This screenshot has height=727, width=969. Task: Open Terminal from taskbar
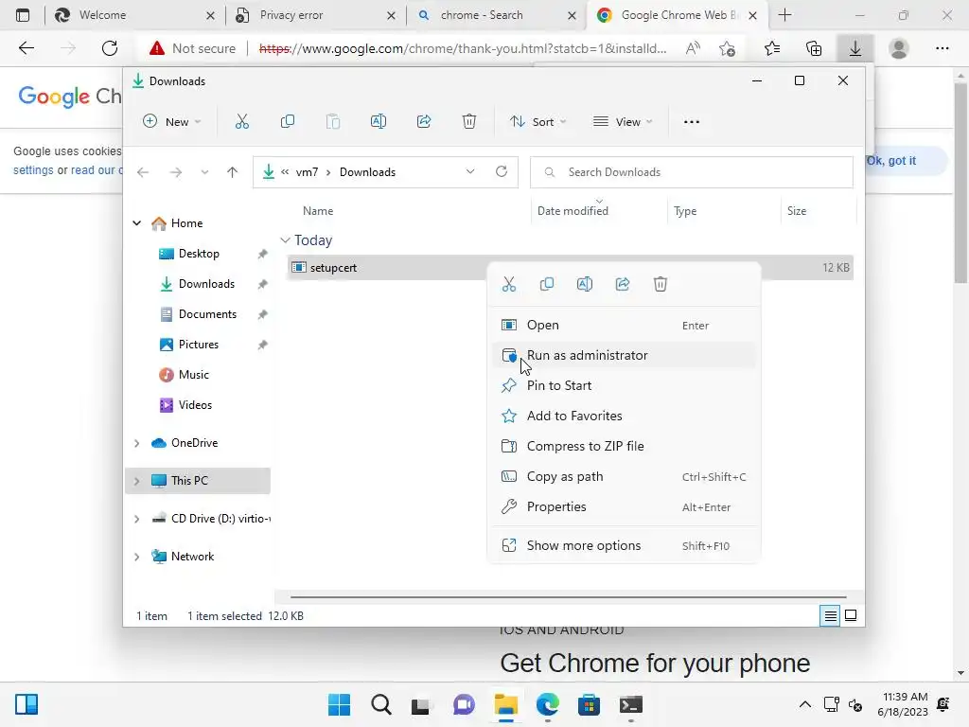(x=631, y=704)
